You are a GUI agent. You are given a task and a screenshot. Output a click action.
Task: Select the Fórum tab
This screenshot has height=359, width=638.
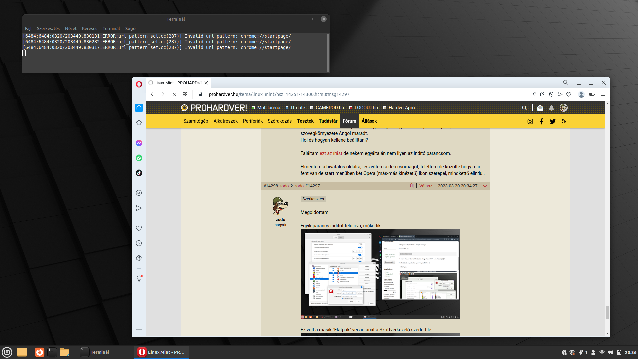click(x=349, y=121)
